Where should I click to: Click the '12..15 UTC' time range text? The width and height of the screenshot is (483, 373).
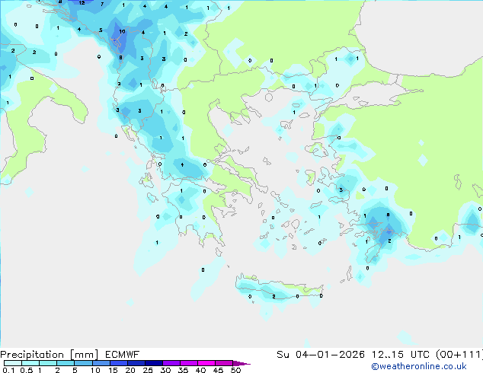pos(401,355)
